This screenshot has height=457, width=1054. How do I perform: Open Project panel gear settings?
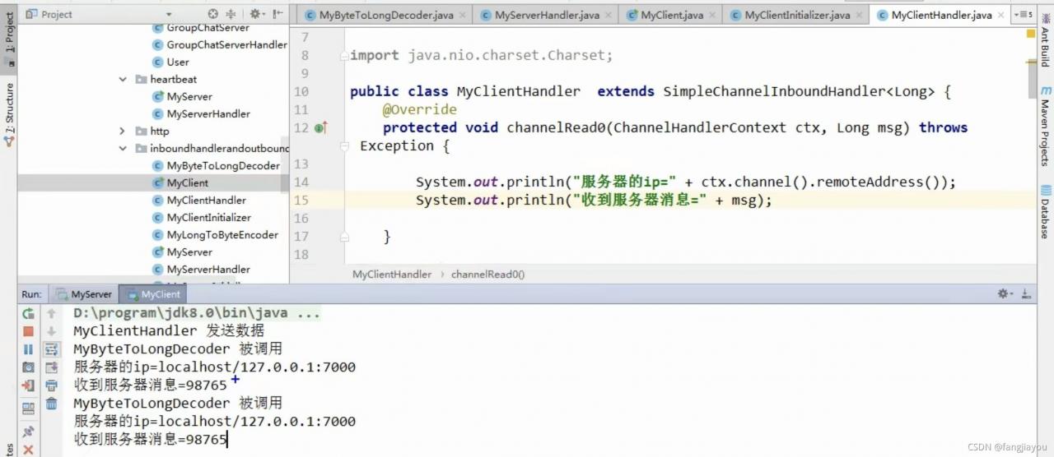tap(255, 14)
